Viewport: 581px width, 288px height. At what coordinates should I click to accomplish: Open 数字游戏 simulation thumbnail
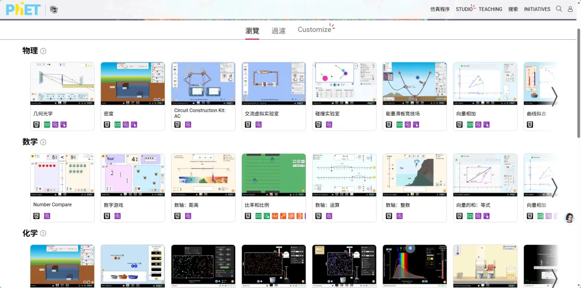coord(133,174)
